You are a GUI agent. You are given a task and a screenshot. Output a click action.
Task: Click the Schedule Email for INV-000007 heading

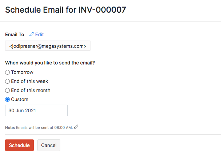(x=65, y=10)
